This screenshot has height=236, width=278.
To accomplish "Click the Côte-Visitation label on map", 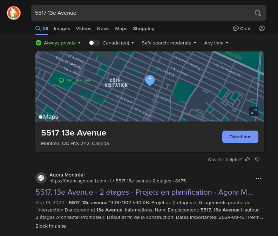I will coord(116,83).
